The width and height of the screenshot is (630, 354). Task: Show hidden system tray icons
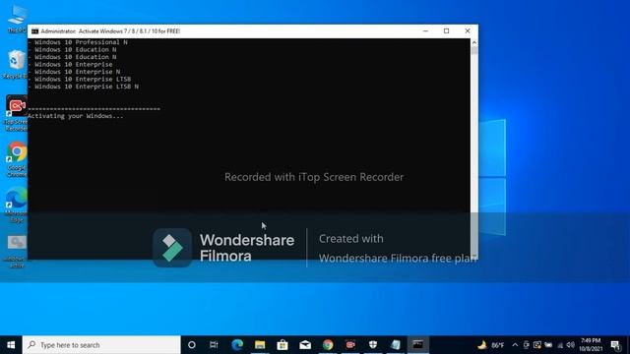[x=515, y=345]
